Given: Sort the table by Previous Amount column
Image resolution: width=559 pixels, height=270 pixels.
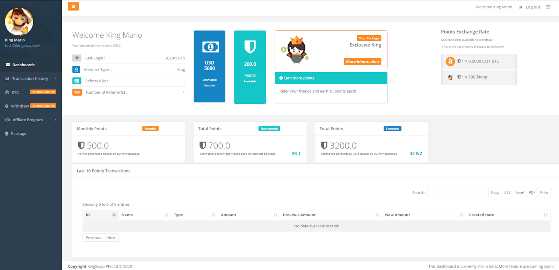Looking at the screenshot, I should [x=331, y=215].
